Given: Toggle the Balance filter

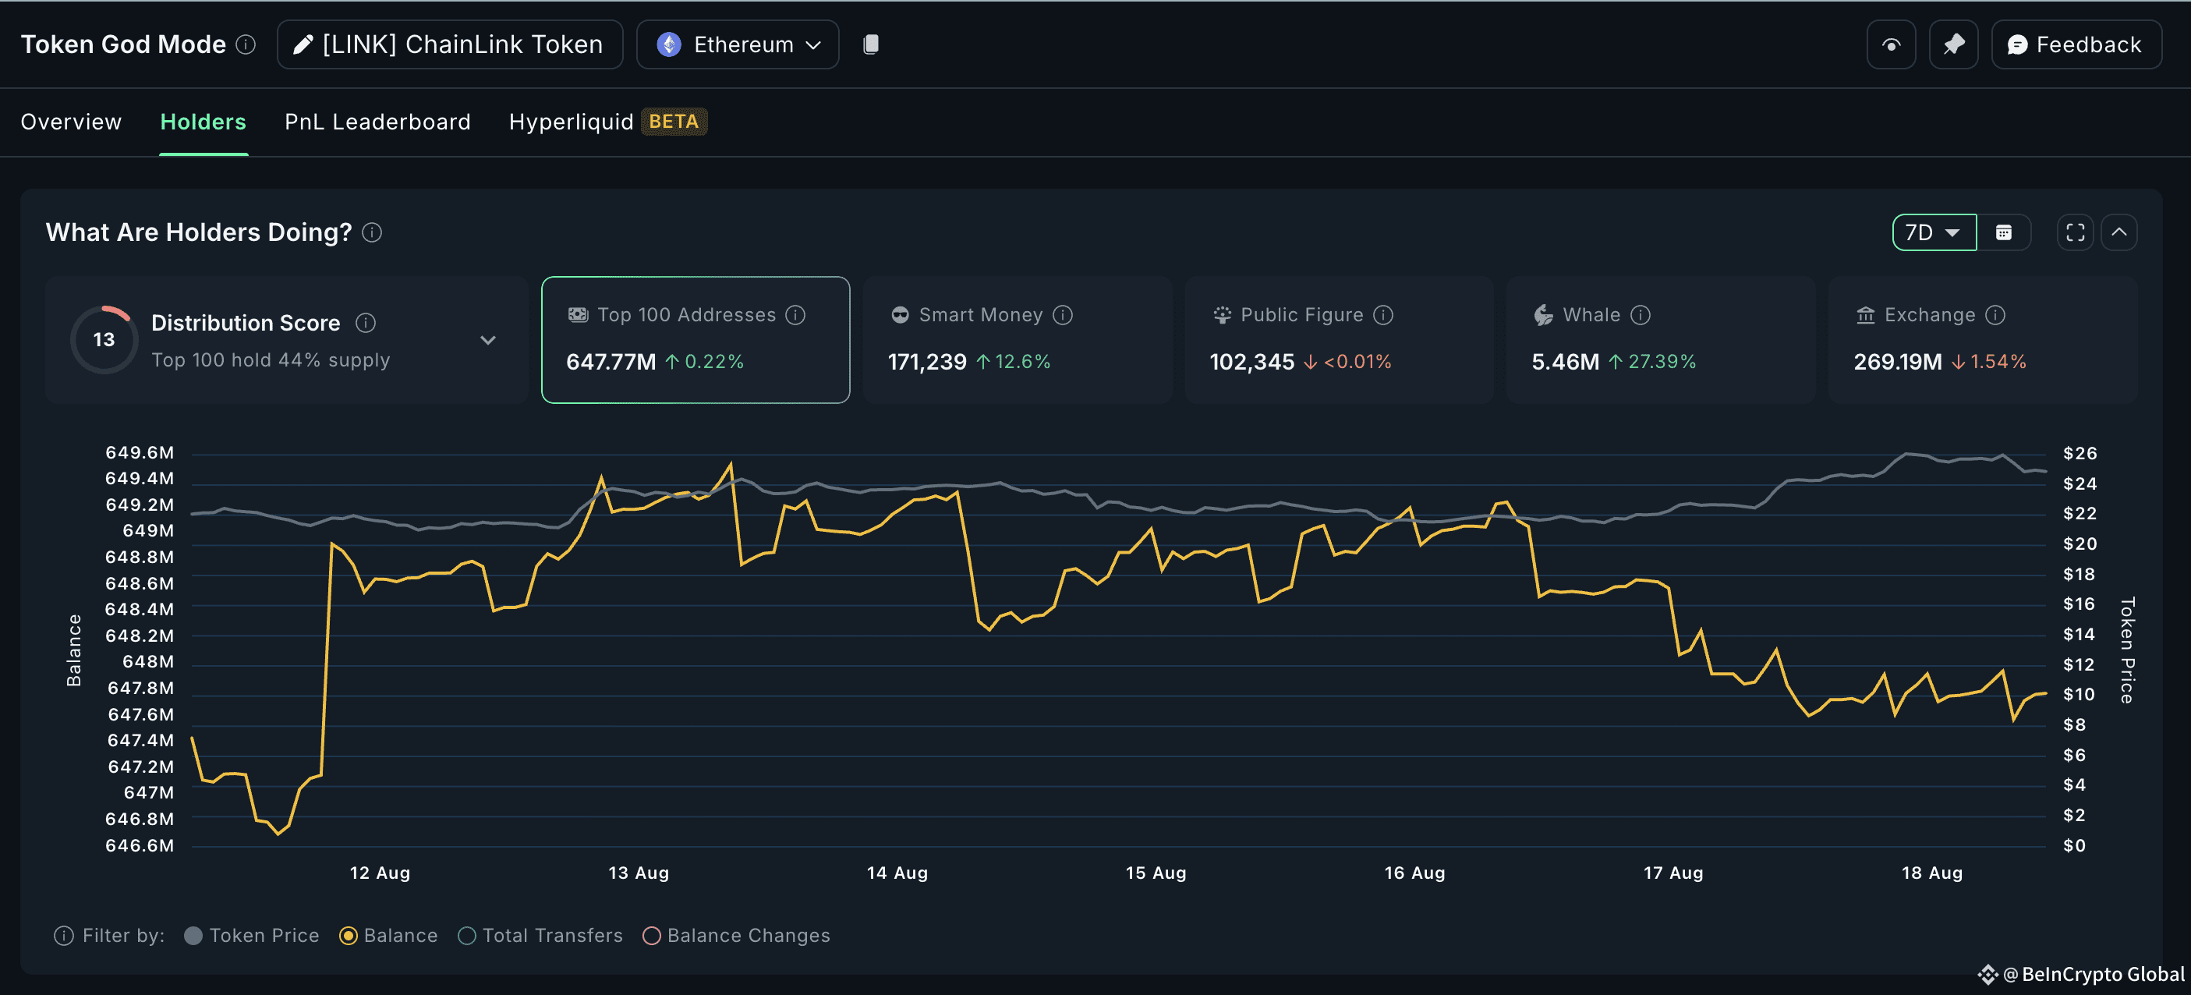Looking at the screenshot, I should tap(389, 936).
